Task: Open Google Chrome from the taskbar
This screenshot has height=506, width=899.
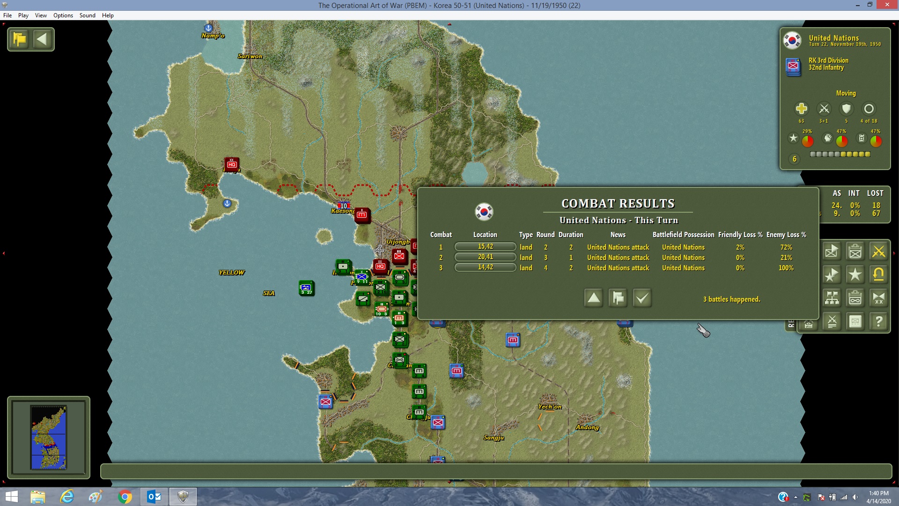Action: 125,497
